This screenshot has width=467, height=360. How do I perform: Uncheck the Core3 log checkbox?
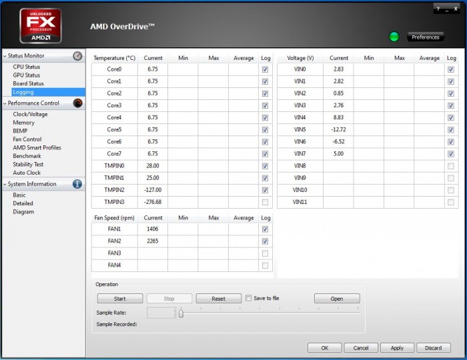coord(265,105)
